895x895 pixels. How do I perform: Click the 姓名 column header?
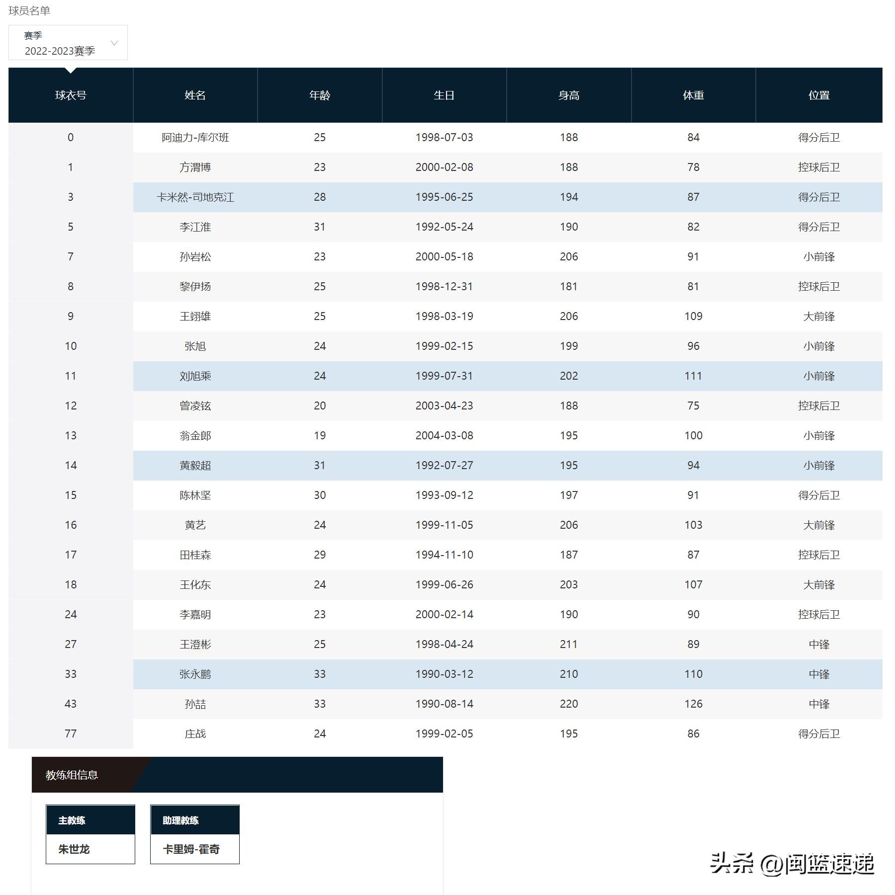195,95
